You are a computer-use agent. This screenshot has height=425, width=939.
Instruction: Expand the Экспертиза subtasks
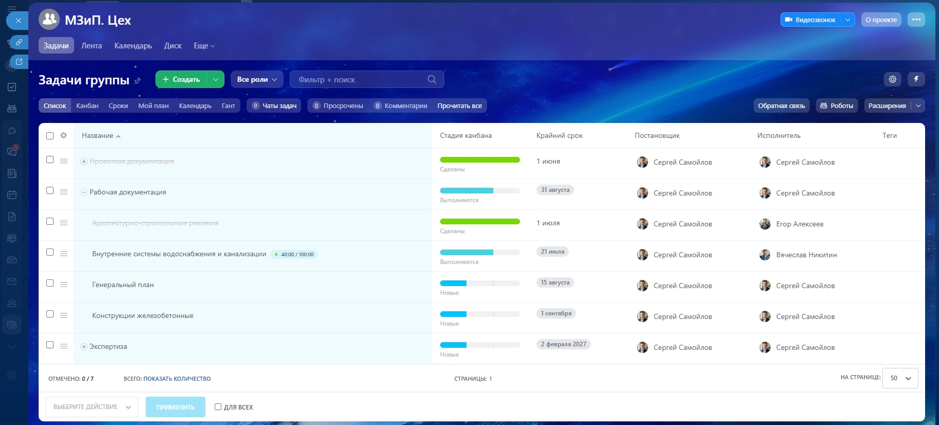click(x=84, y=347)
